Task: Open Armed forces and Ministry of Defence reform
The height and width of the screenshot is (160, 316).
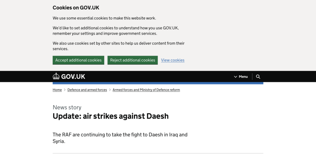Action: pyautogui.click(x=146, y=90)
